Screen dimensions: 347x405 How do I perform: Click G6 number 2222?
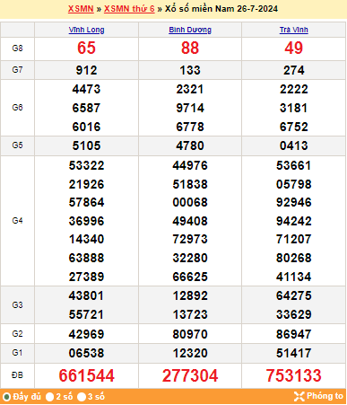click(x=294, y=89)
